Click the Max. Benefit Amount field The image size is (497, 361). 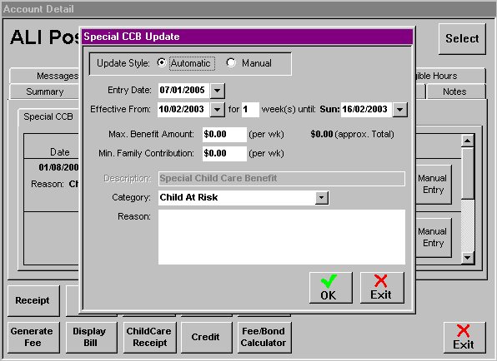point(224,135)
